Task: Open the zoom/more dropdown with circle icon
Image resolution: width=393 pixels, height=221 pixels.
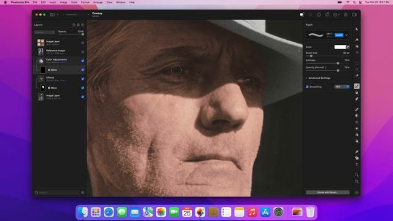Action: 337,15
